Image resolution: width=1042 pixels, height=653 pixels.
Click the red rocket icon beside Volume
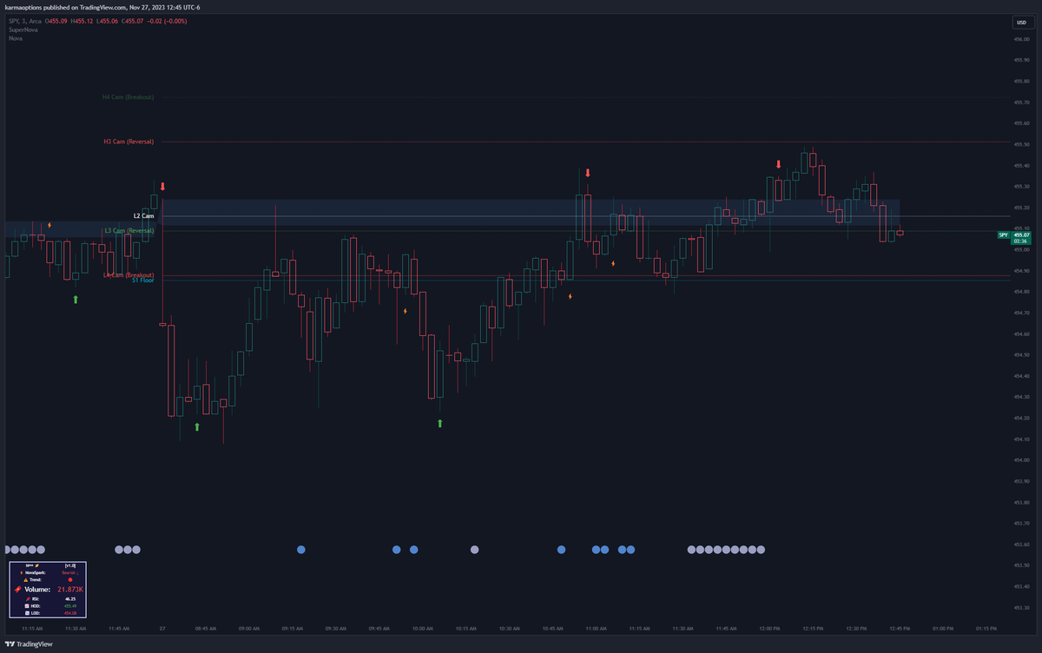(x=17, y=590)
